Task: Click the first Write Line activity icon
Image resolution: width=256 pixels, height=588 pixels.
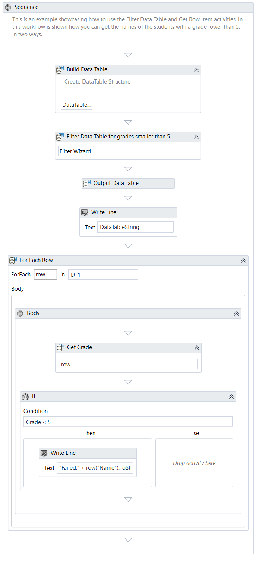Action: click(x=85, y=213)
